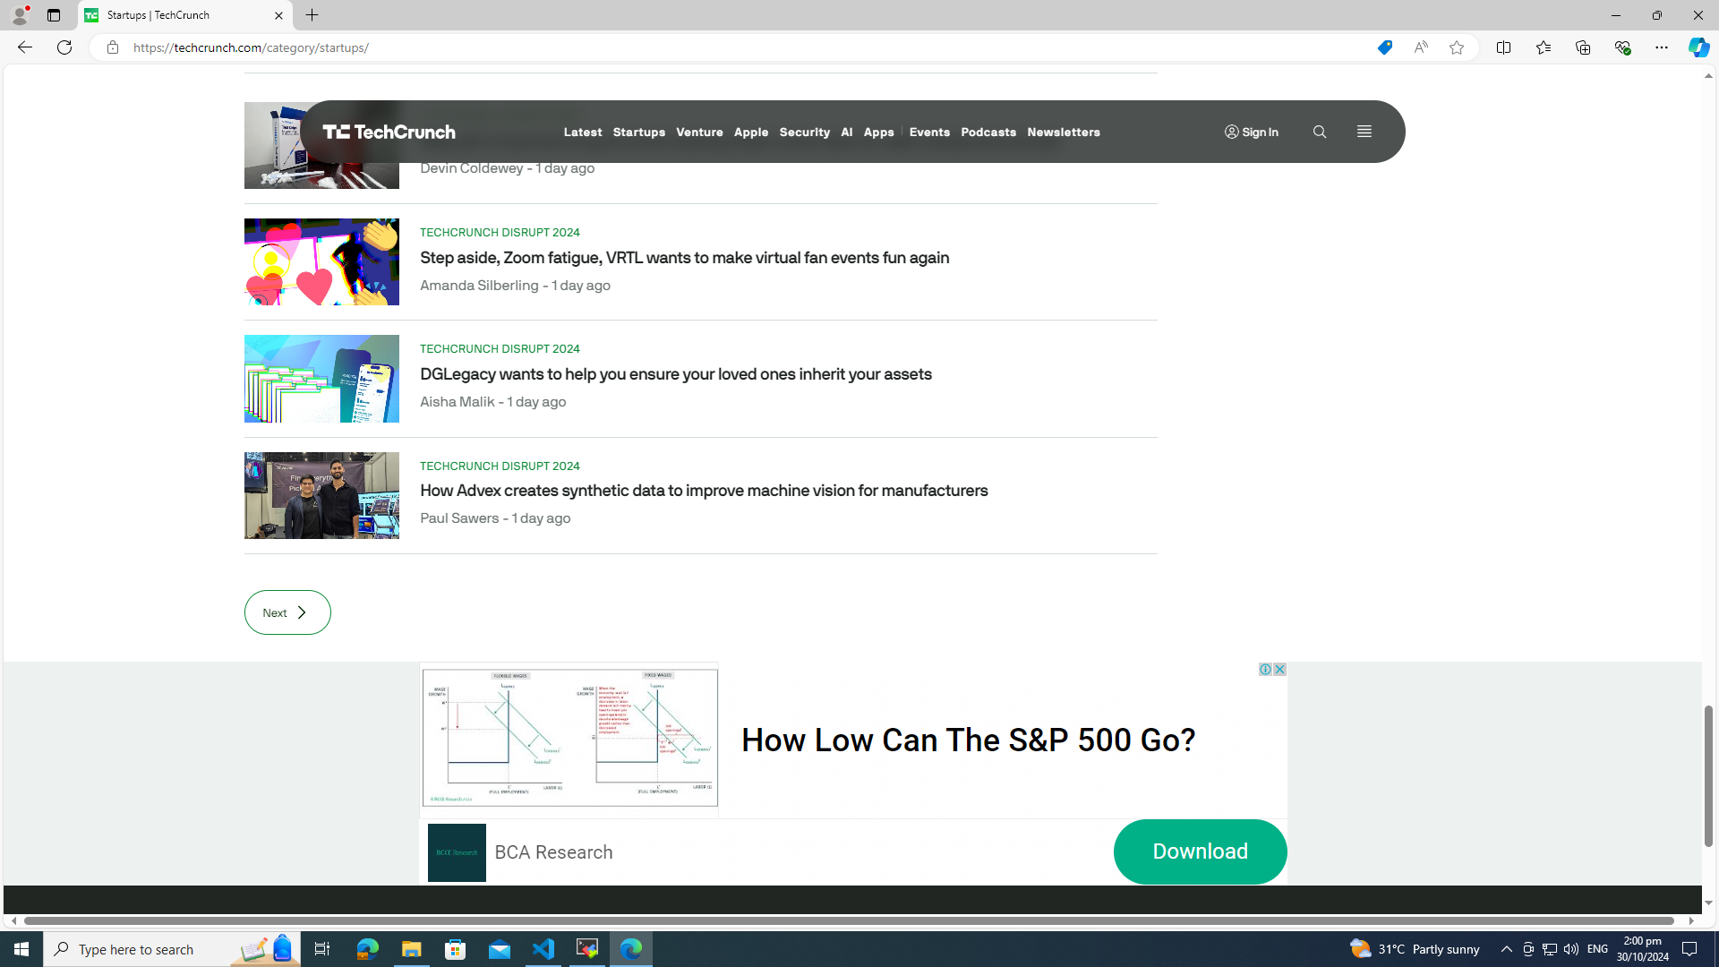Open the Venture nav item
This screenshot has width=1719, height=967.
point(699,132)
